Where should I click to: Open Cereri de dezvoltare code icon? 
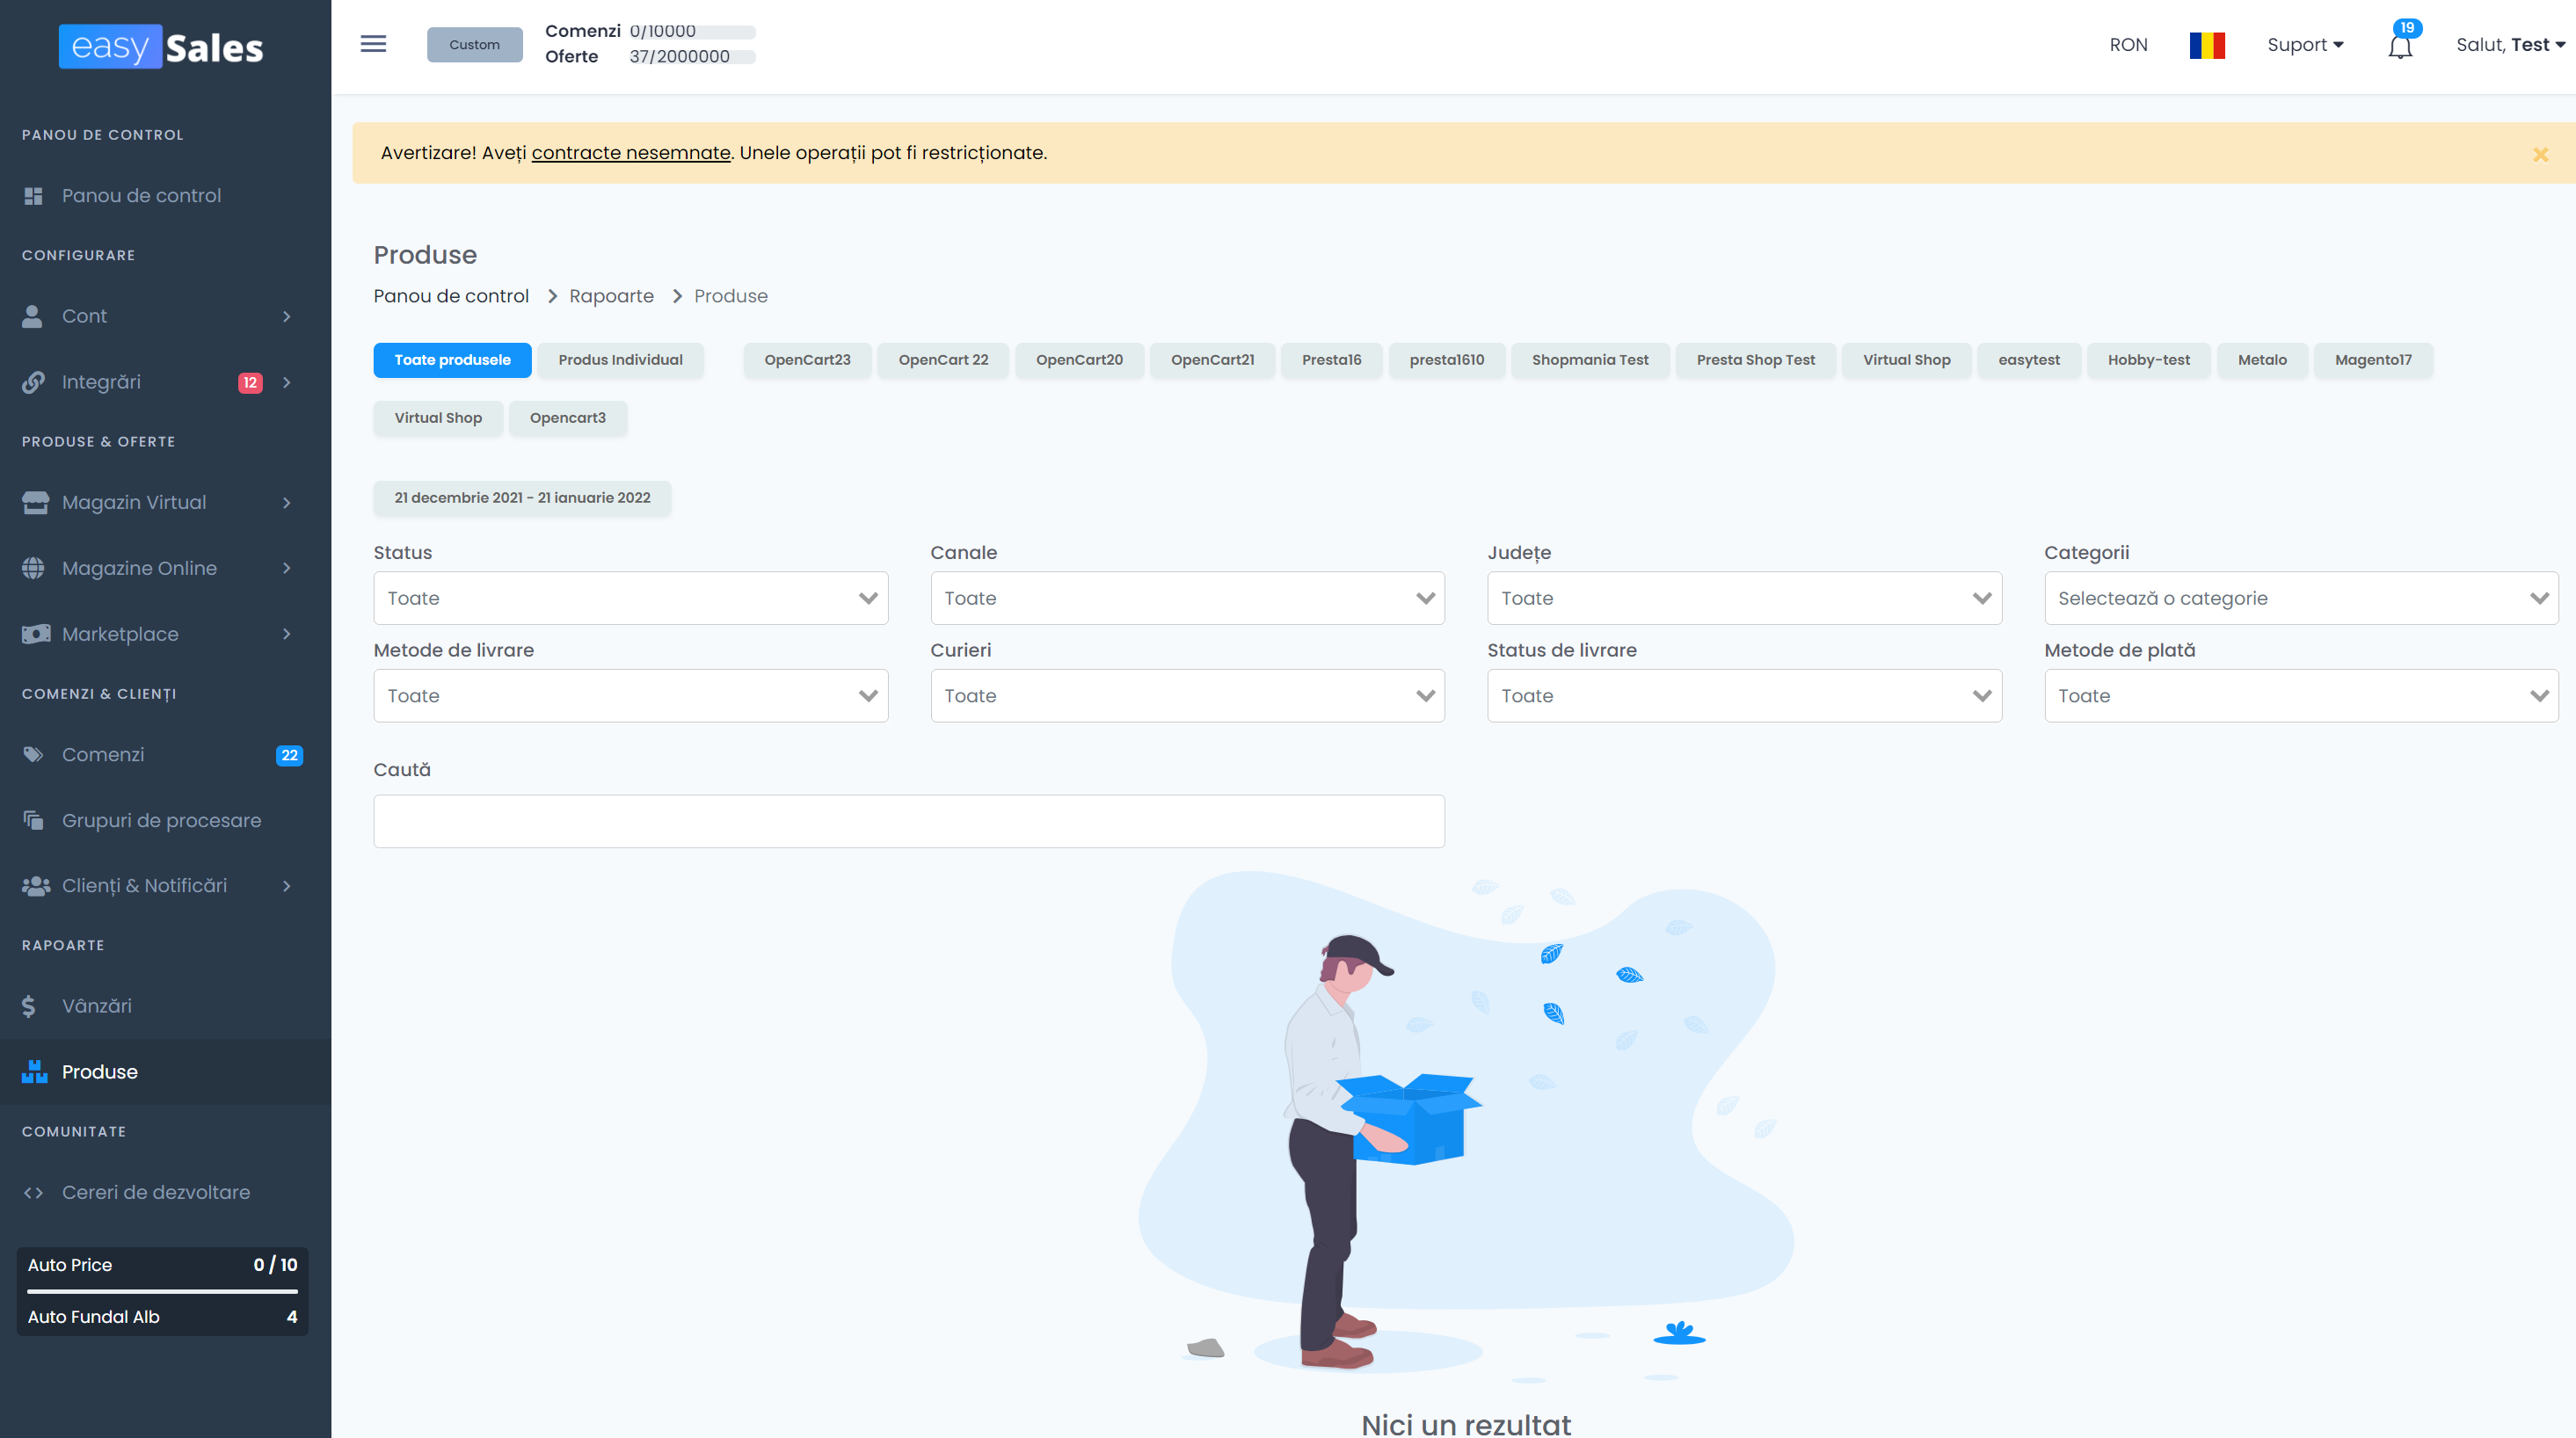tap(33, 1192)
